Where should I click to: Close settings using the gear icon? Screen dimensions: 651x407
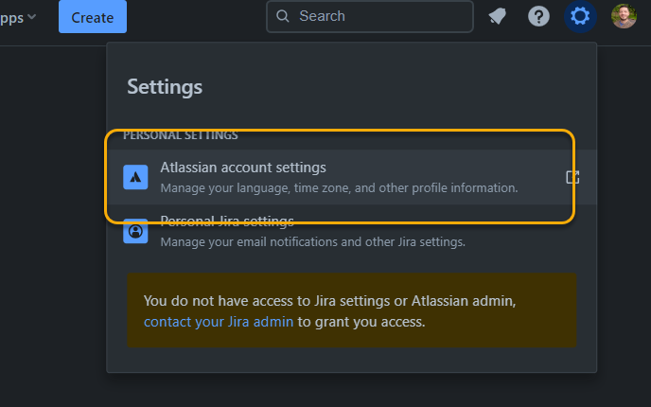pos(580,16)
